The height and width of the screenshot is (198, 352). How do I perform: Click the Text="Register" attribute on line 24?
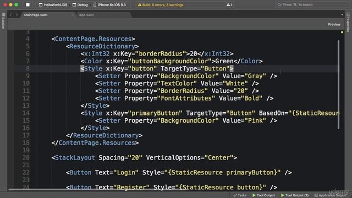tap(122, 187)
